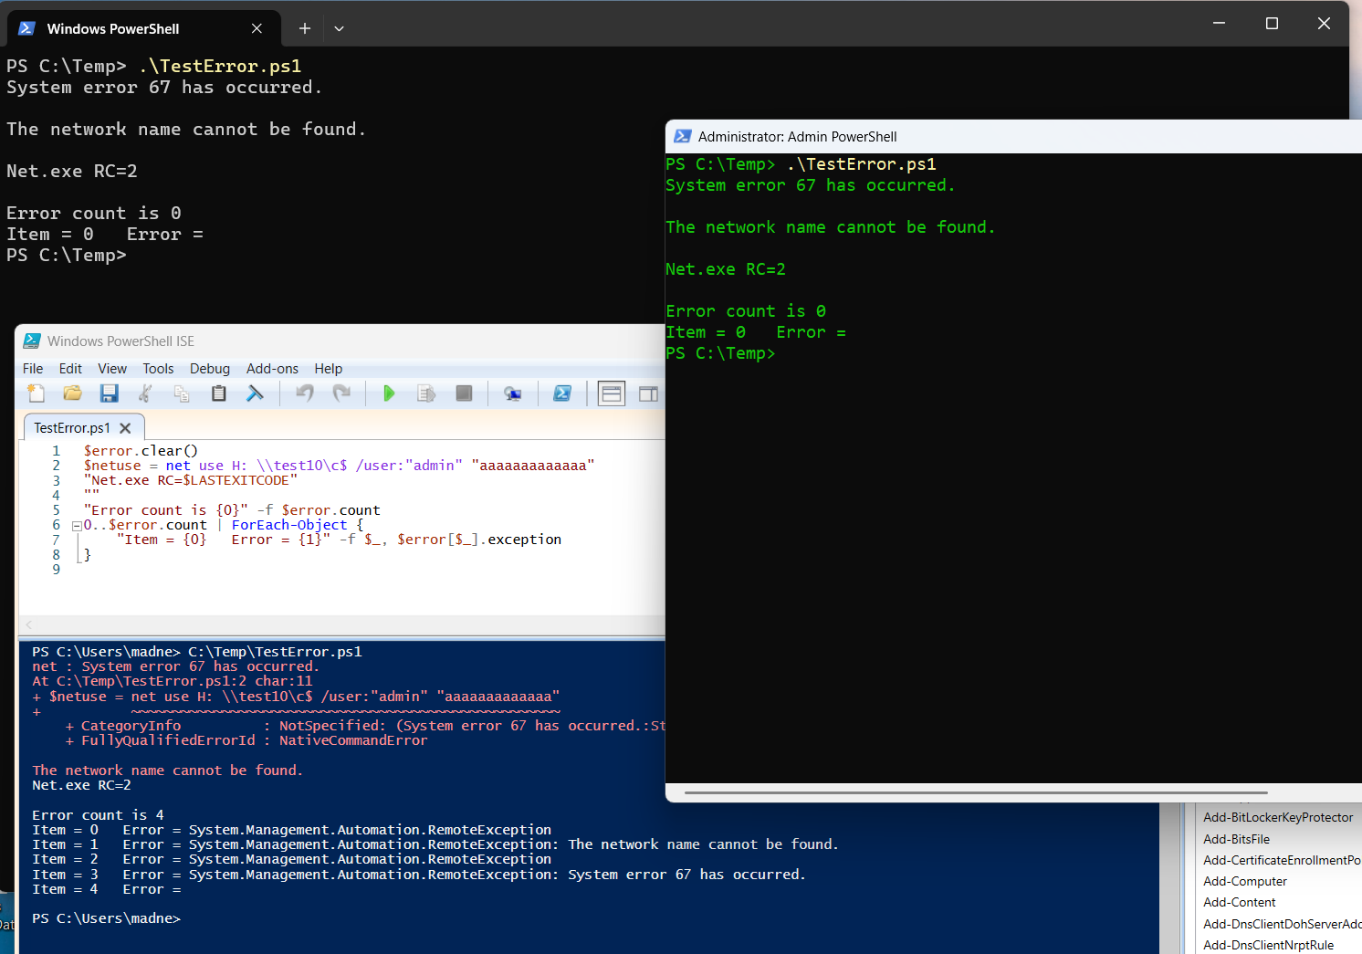This screenshot has width=1362, height=954.
Task: Click Add-BitLockerKeyProtector in the commands list
Action: (1278, 817)
